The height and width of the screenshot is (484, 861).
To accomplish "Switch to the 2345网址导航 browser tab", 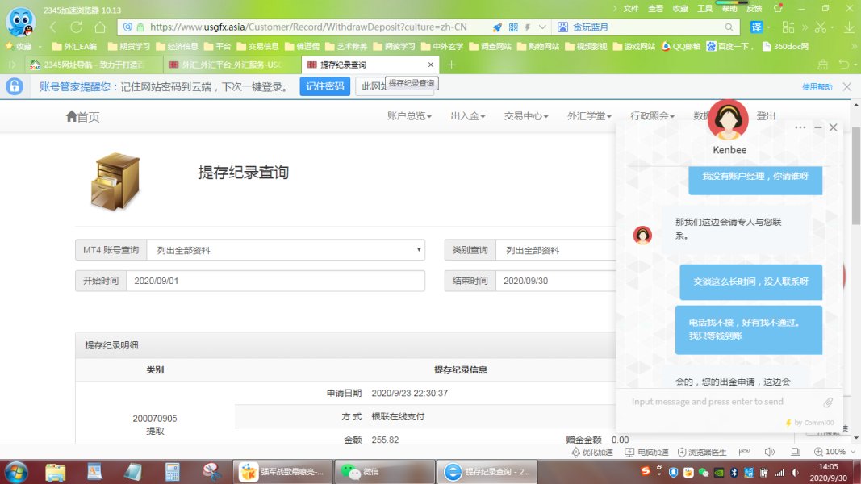I will (87, 65).
